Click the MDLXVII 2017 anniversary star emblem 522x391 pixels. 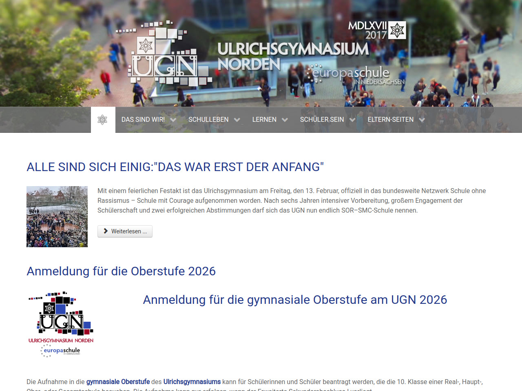[397, 31]
